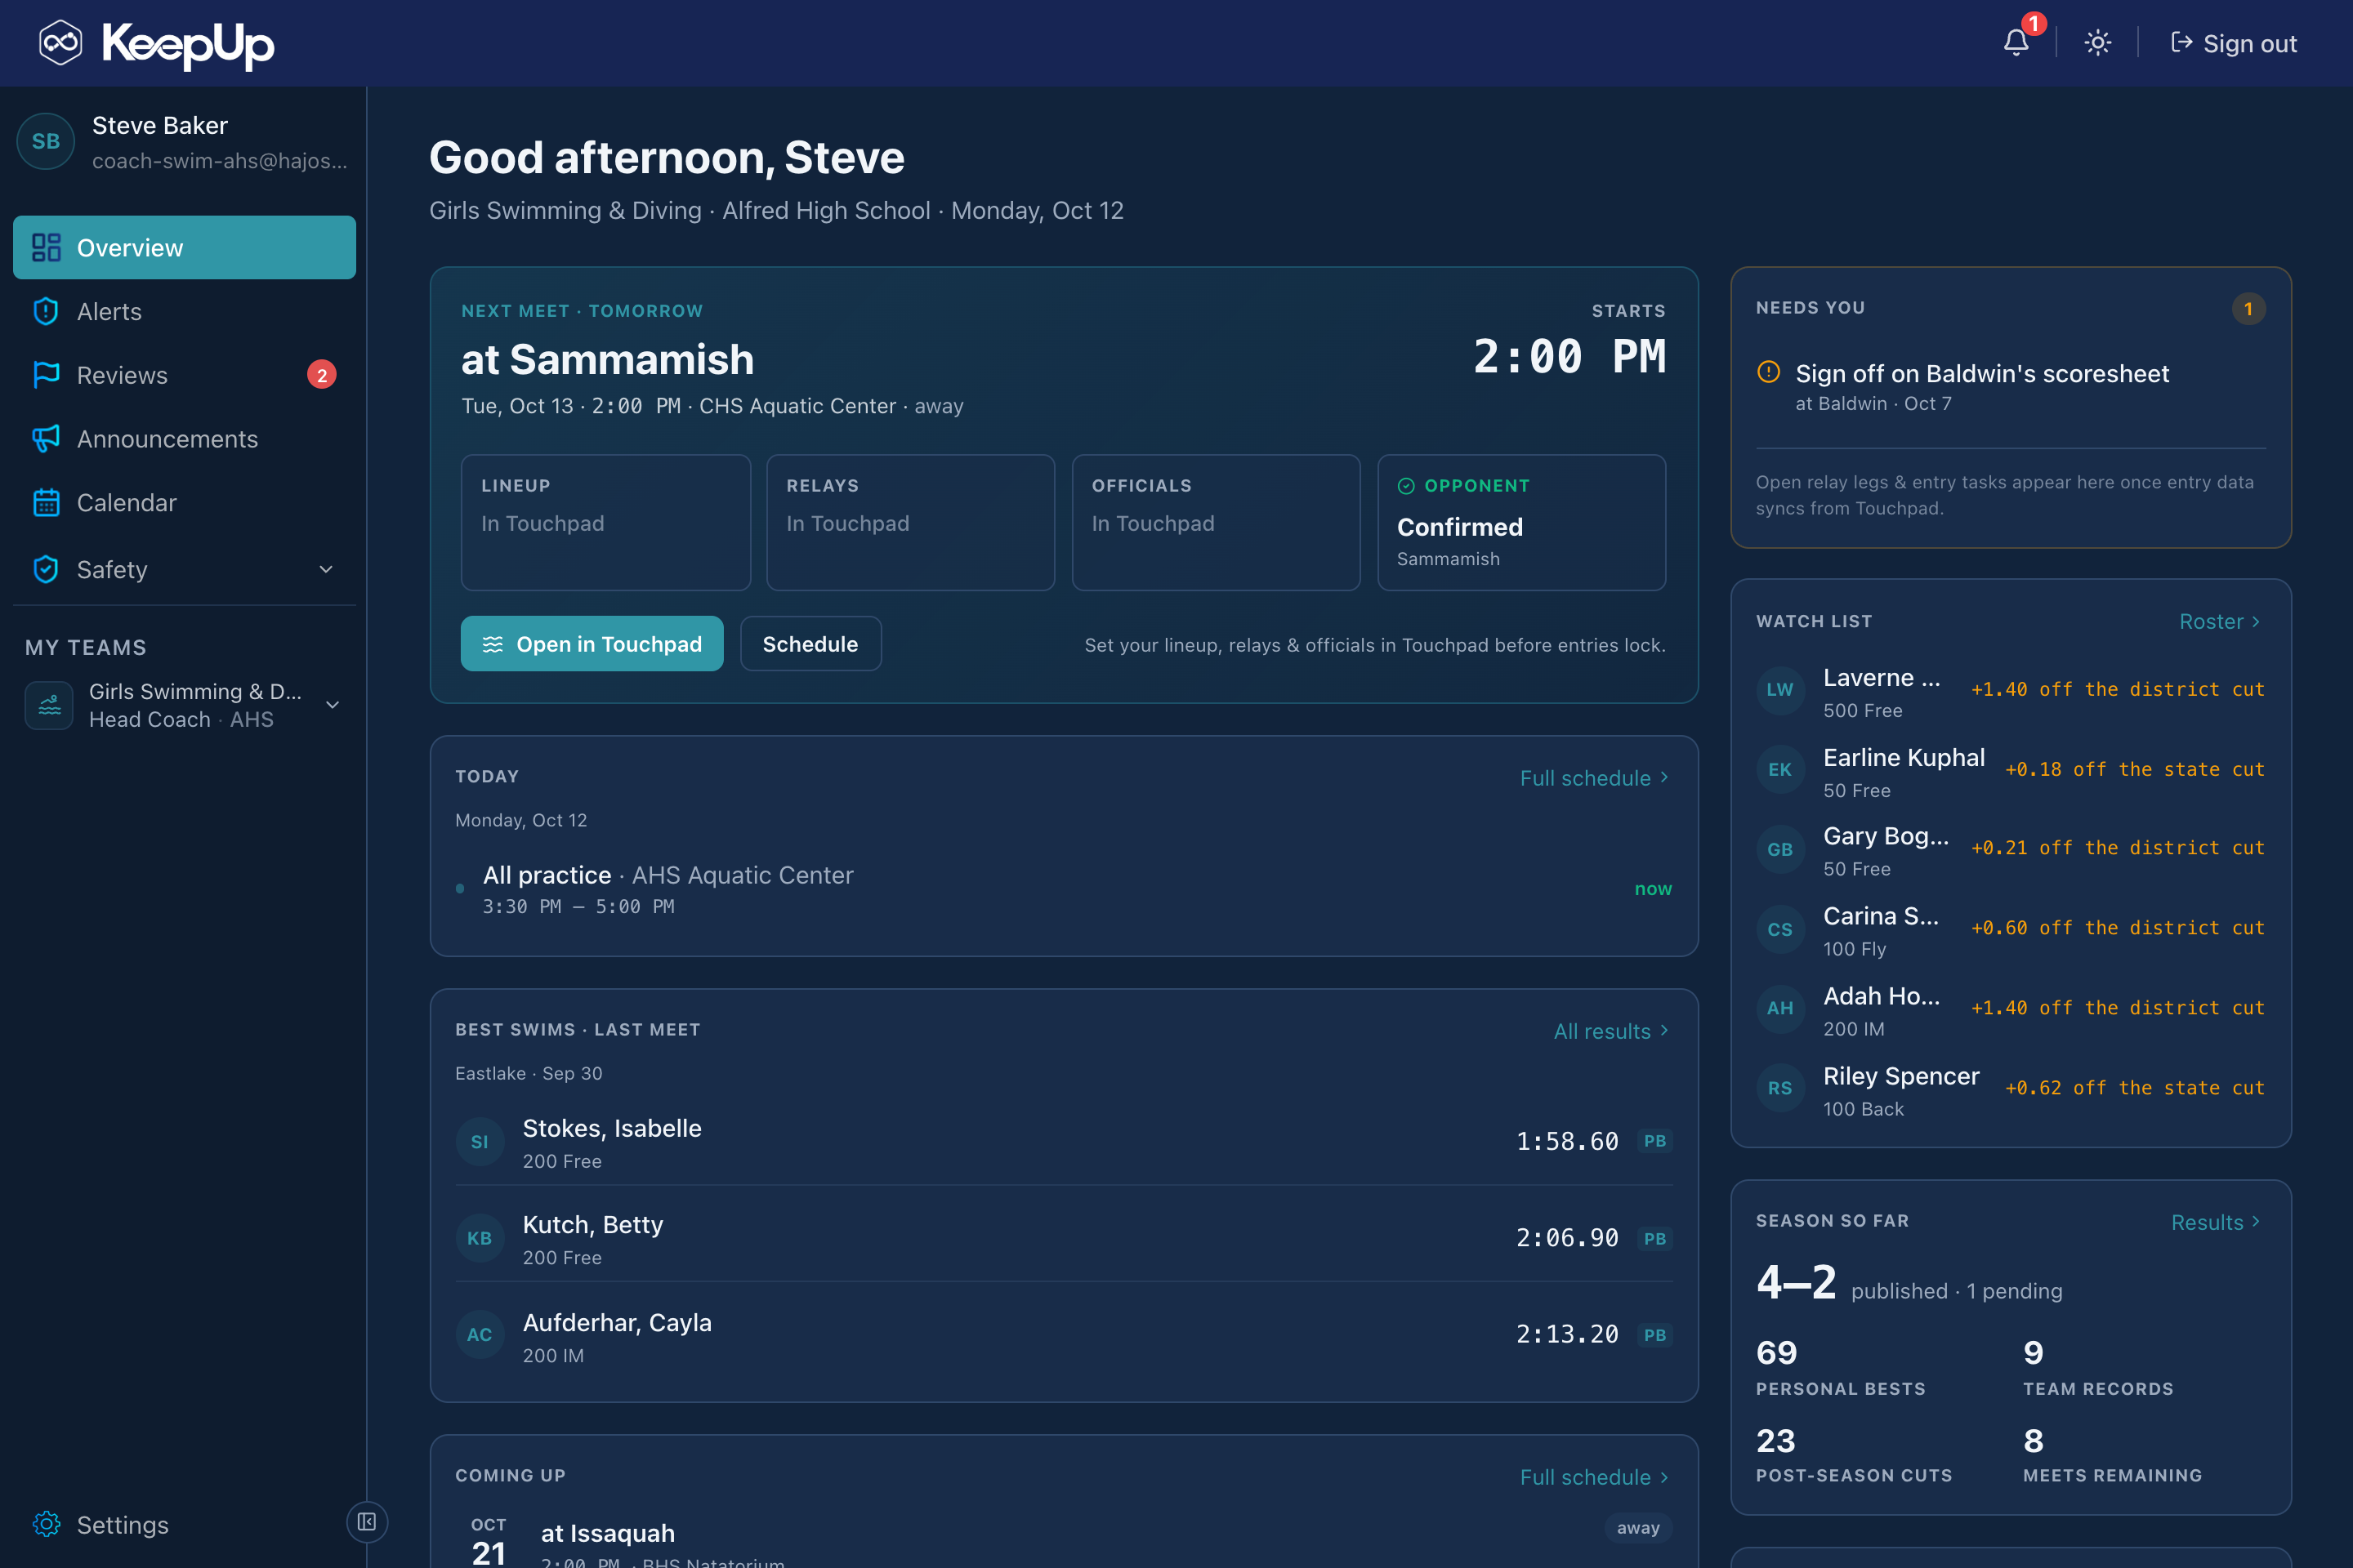Click the Schedule button
The height and width of the screenshot is (1568, 2353).
pos(810,644)
